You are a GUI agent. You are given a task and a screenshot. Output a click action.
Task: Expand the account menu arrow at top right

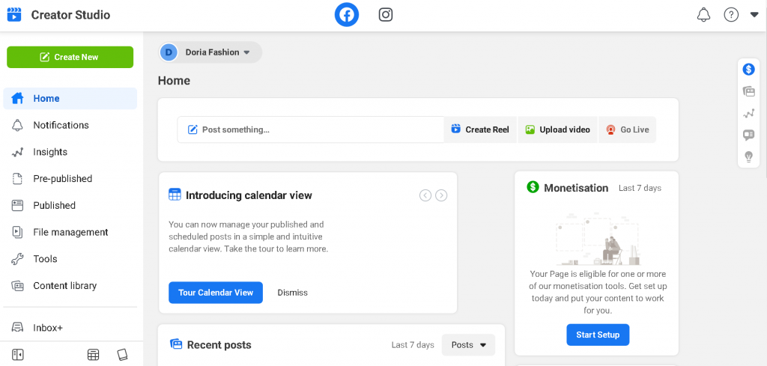click(x=754, y=15)
